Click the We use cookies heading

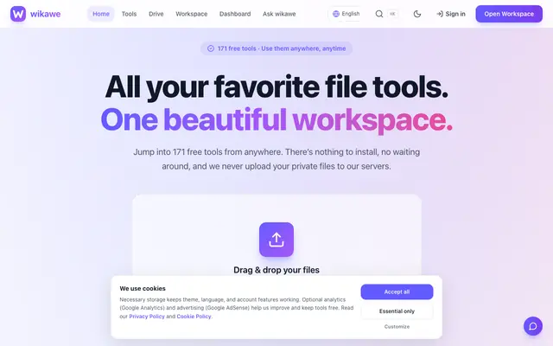pos(143,288)
